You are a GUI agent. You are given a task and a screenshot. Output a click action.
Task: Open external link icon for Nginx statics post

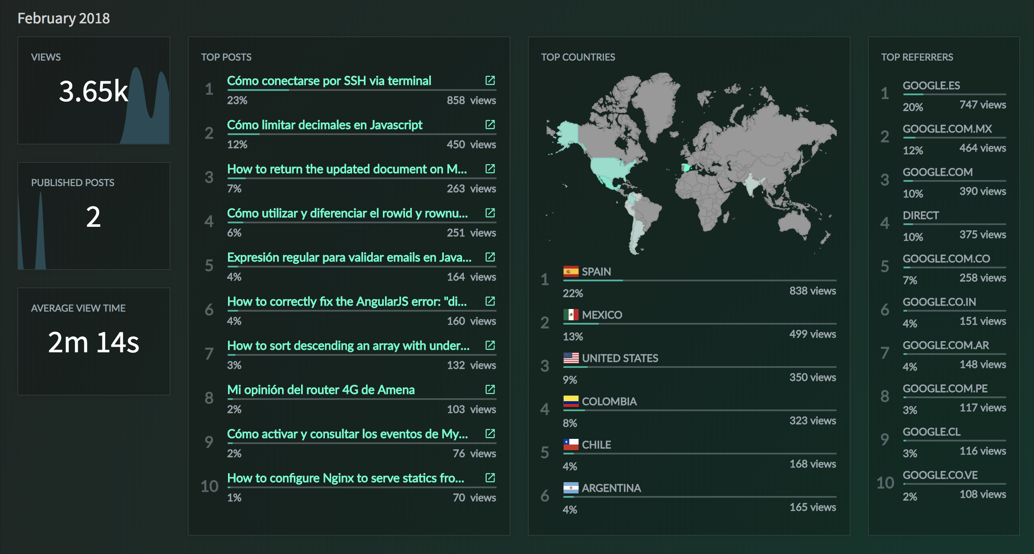pos(490,478)
